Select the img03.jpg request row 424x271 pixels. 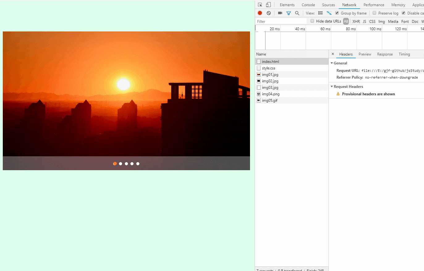(x=292, y=88)
